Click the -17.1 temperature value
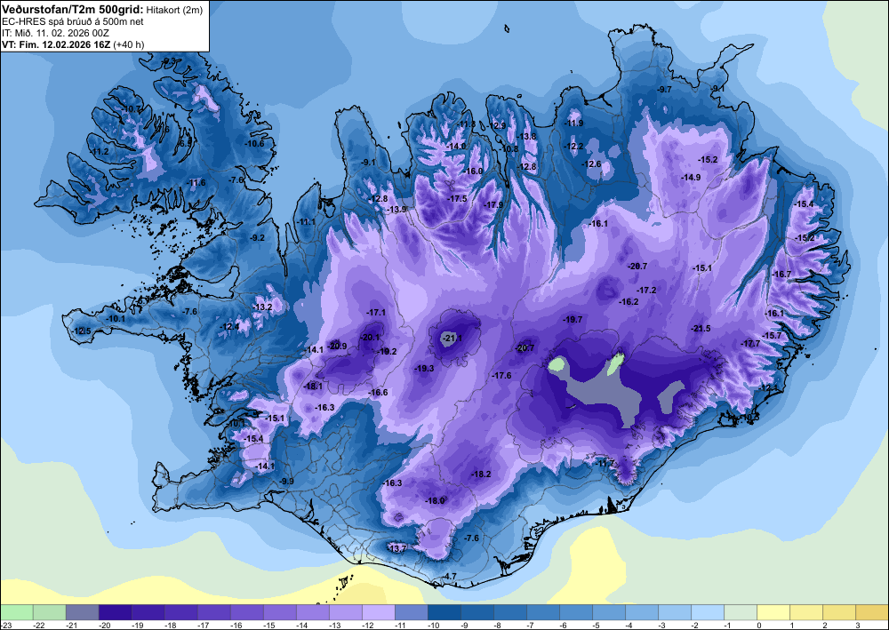 [376, 312]
